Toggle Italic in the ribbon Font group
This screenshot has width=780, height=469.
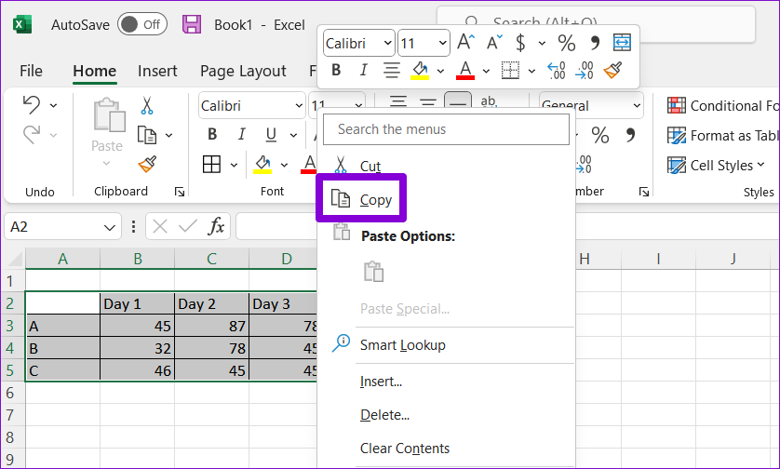[x=242, y=134]
